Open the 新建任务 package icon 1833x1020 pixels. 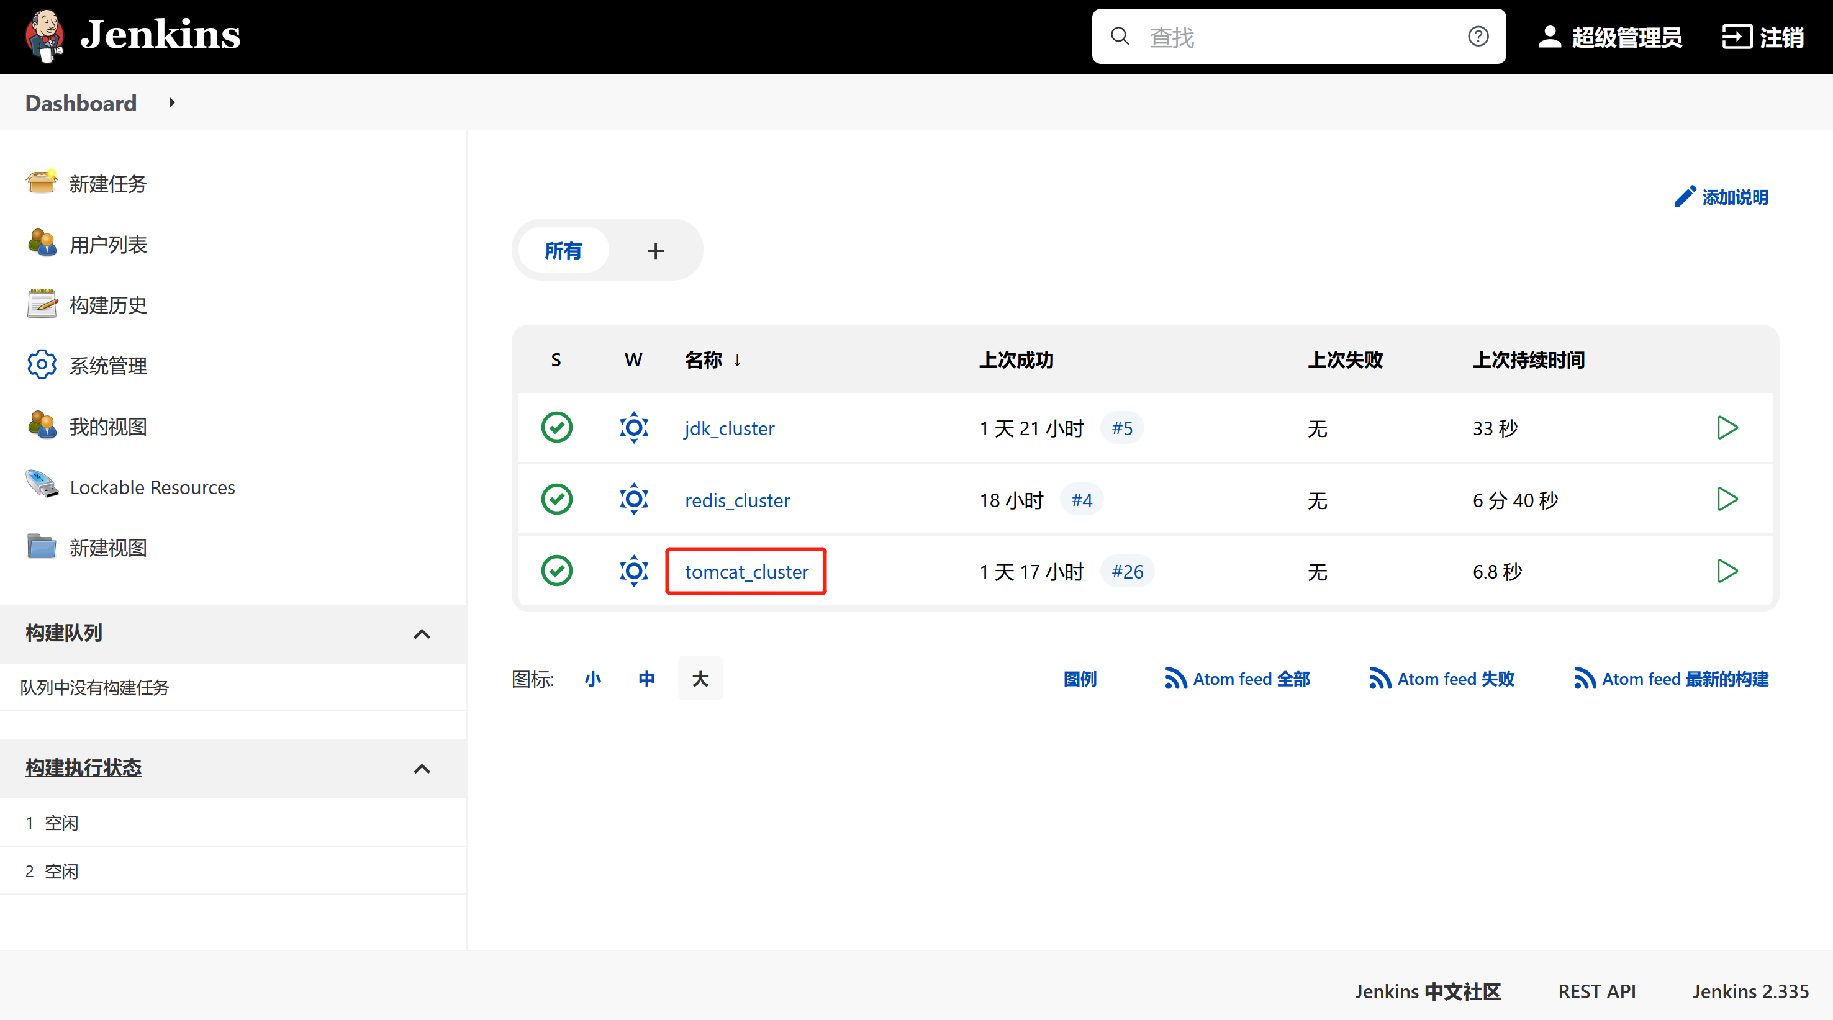41,183
